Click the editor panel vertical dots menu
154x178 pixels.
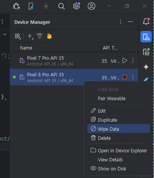(2, 22)
